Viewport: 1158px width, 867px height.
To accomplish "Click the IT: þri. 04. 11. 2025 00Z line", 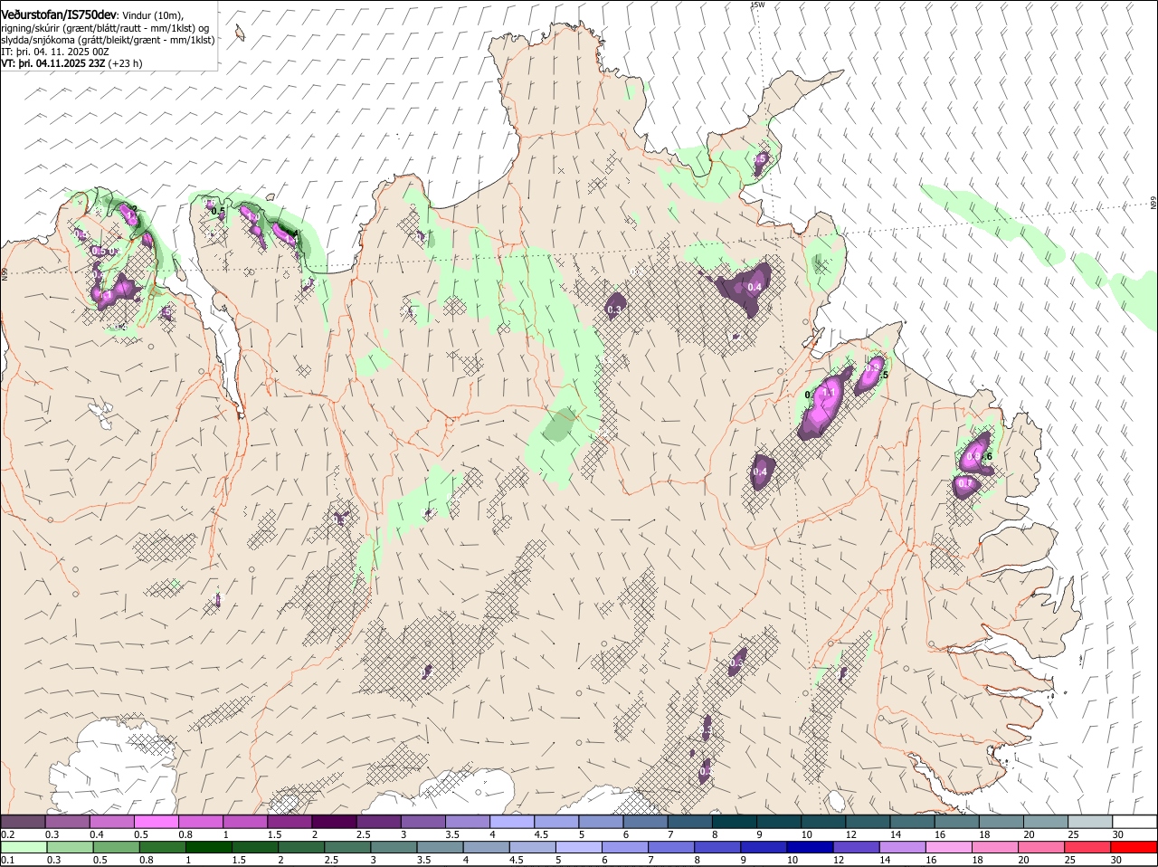I will pyautogui.click(x=55, y=52).
